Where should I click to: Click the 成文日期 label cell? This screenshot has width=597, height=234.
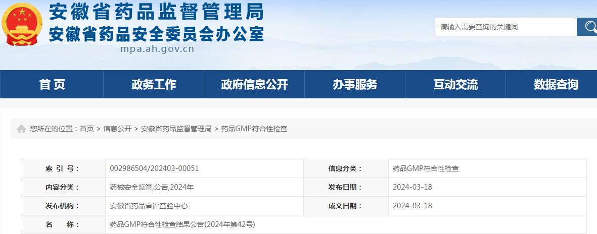pyautogui.click(x=346, y=206)
